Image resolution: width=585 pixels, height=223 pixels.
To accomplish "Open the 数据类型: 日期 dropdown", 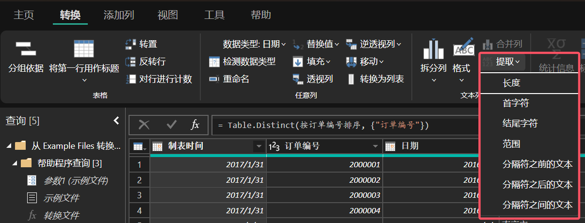I will coord(254,44).
